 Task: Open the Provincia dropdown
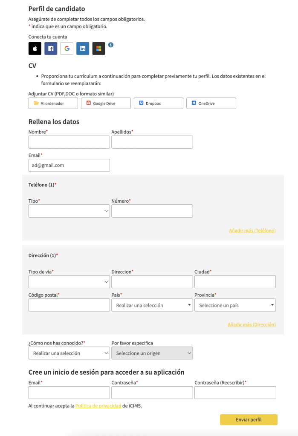pyautogui.click(x=234, y=305)
